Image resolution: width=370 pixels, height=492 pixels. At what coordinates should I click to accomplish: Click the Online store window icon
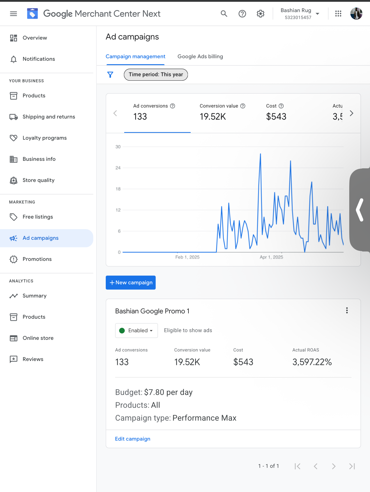click(14, 338)
